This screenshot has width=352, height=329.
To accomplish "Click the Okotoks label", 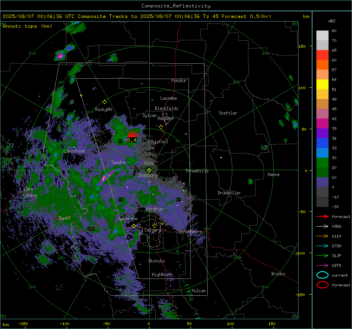I will point(156,261).
